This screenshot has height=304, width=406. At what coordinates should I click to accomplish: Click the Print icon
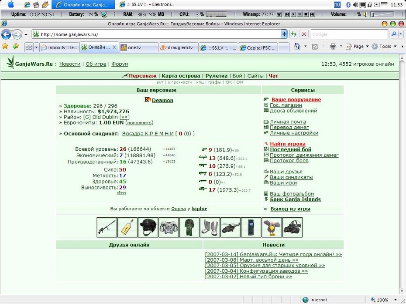pos(333,47)
